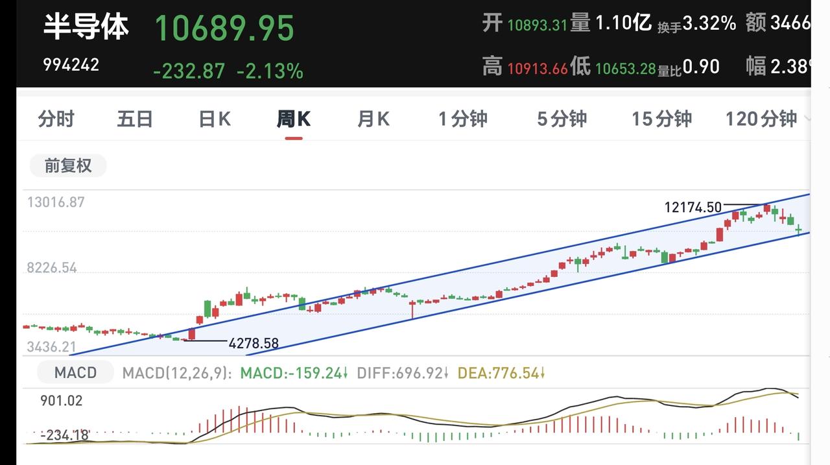Click the low price 10653.28
This screenshot has width=830, height=465.
click(x=626, y=68)
